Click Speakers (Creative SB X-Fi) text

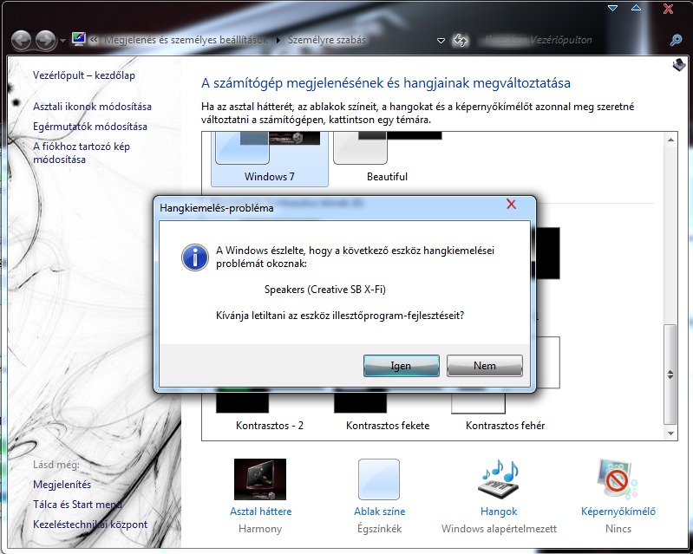[325, 290]
